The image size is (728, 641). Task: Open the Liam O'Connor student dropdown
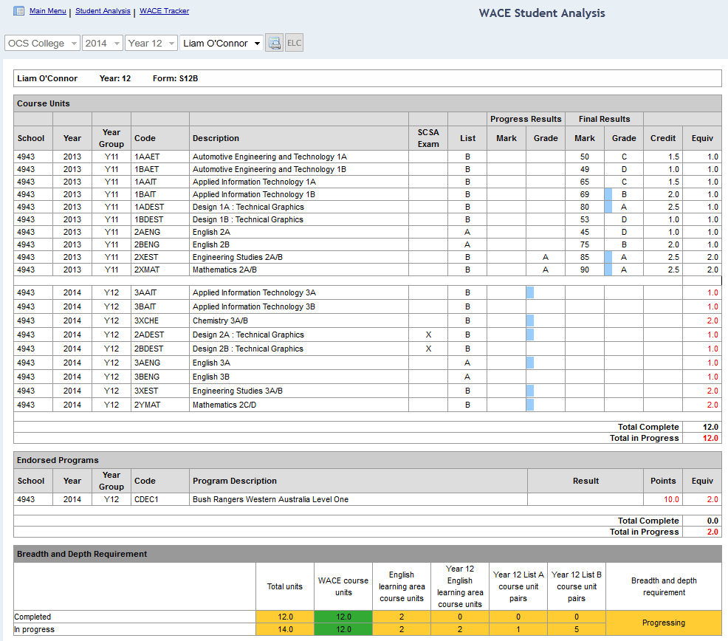point(222,43)
